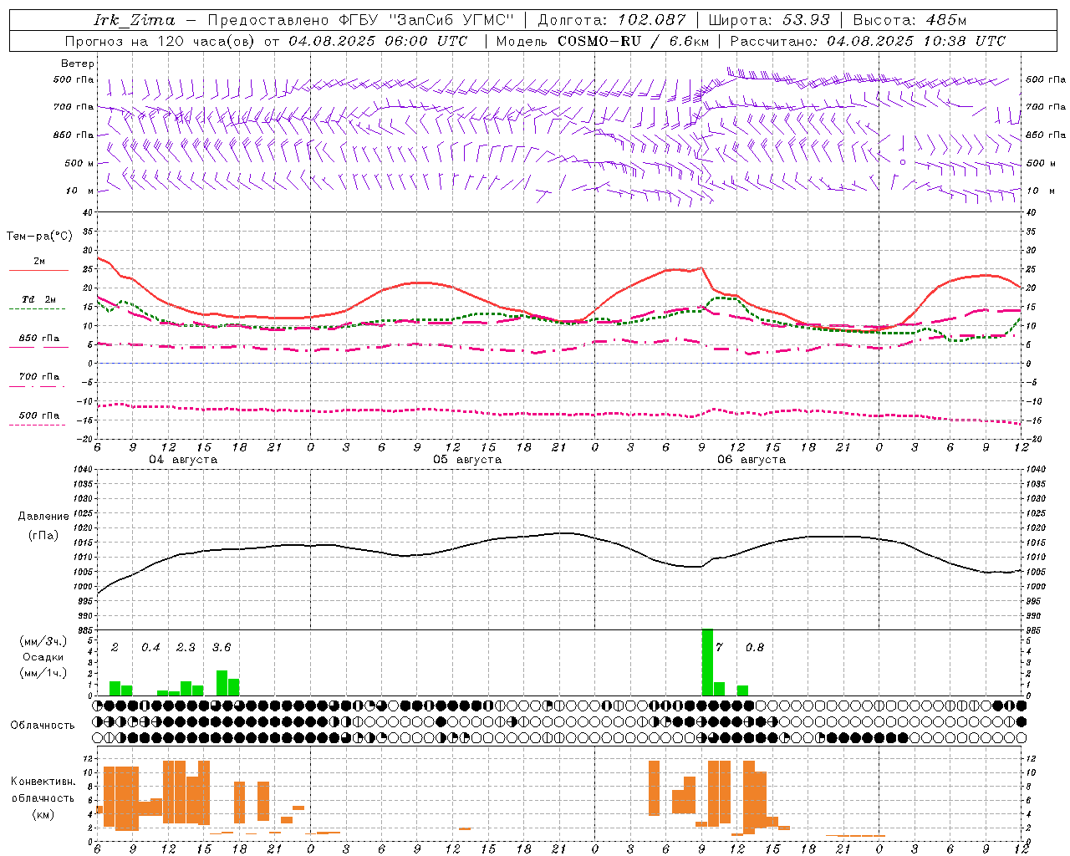Click the Конвективн. convective cloud label
Image resolution: width=1070 pixels, height=856 pixels.
43,782
